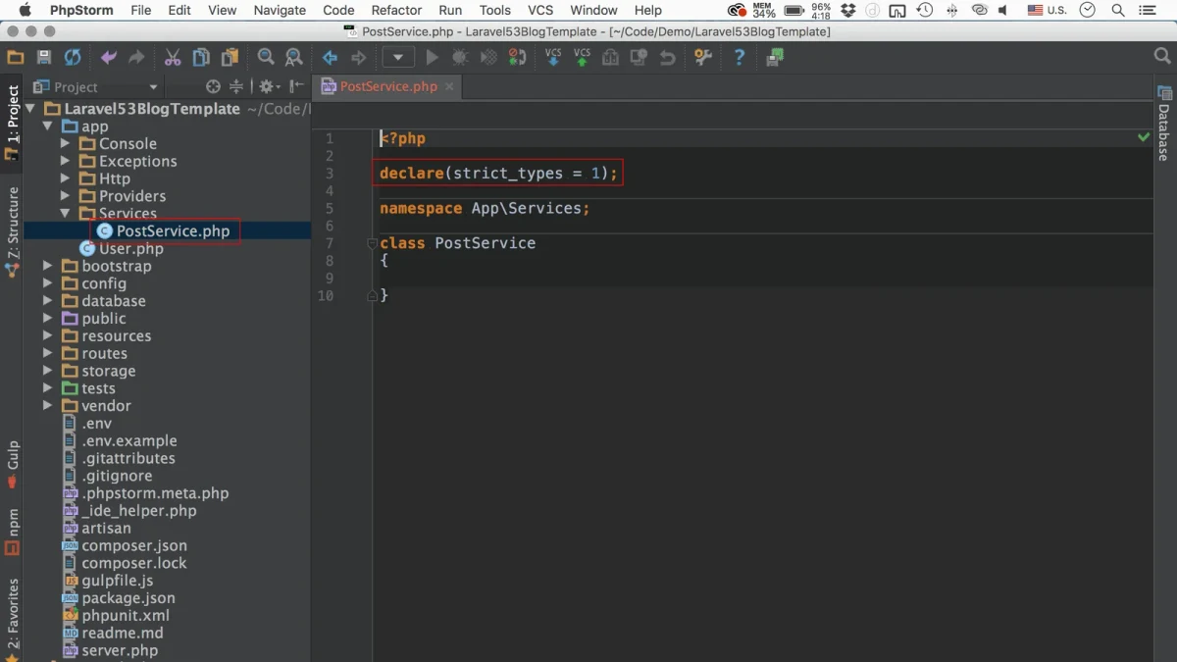This screenshot has width=1177, height=662.
Task: Collapse the app folder
Action: point(47,127)
